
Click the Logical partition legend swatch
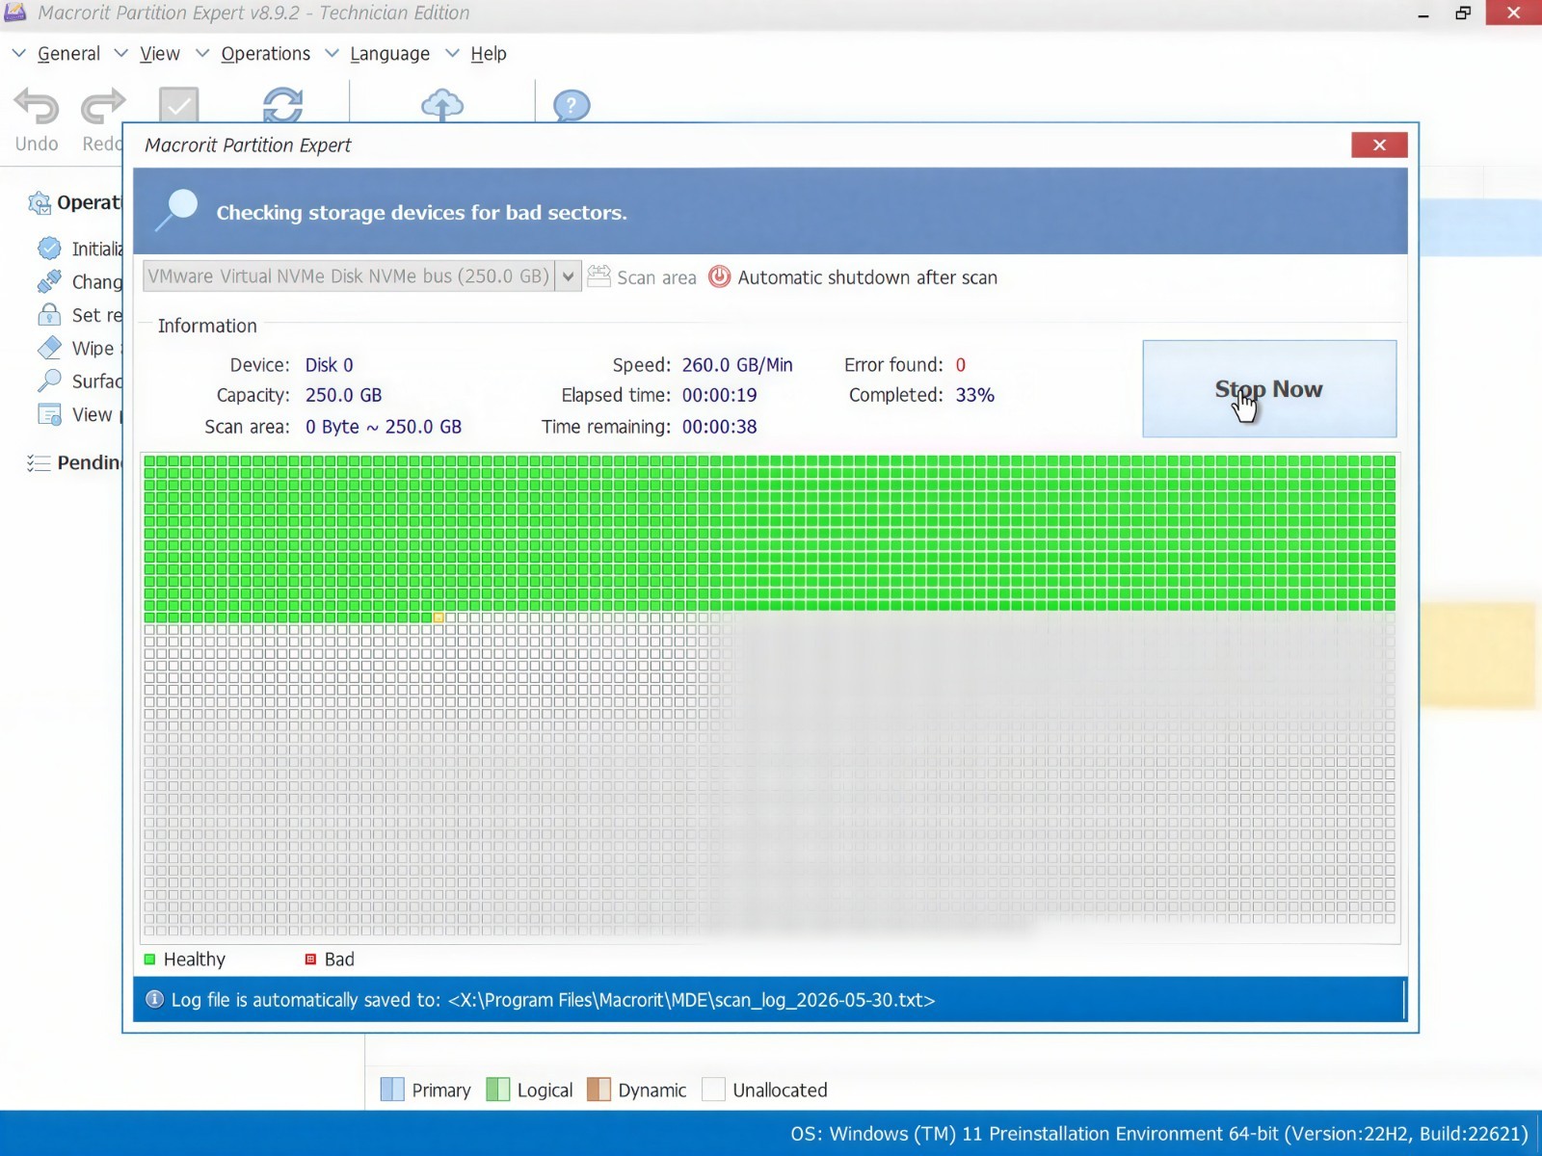(x=498, y=1090)
